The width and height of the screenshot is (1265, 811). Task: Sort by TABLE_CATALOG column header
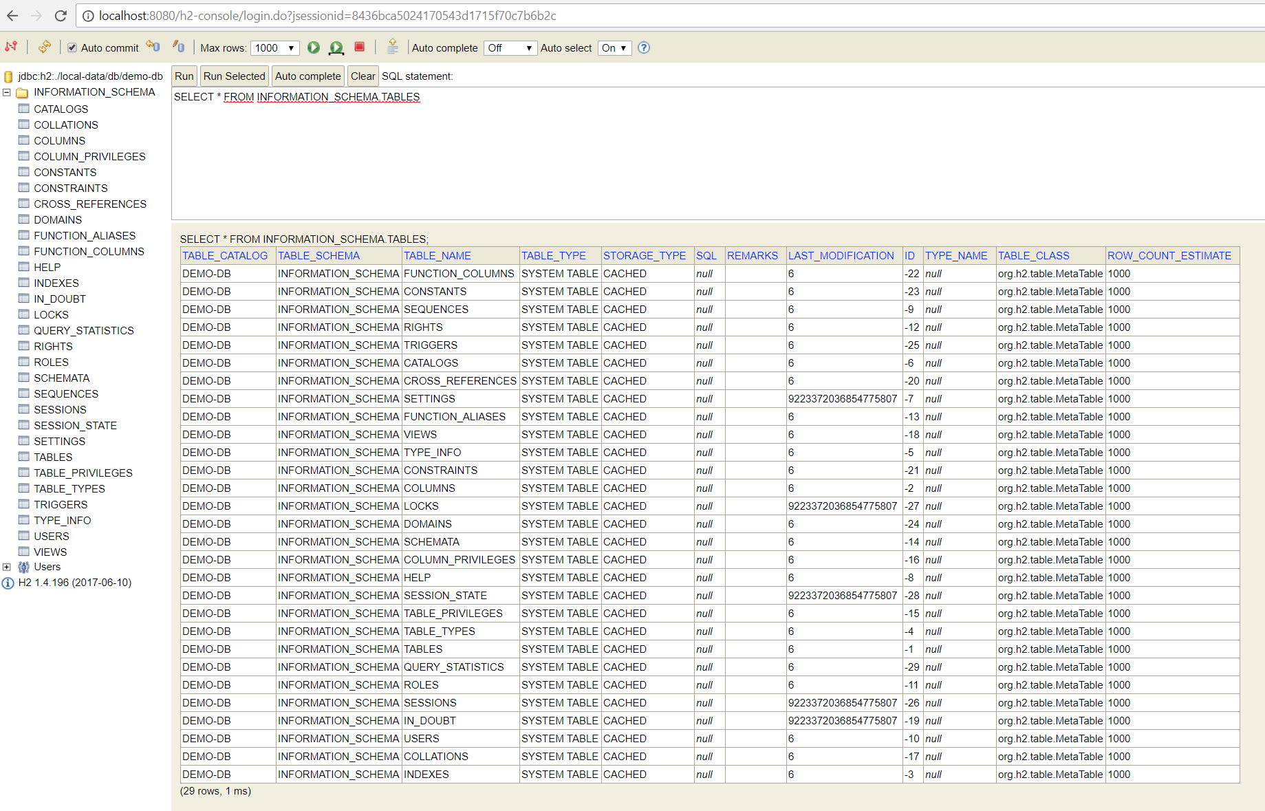point(225,255)
